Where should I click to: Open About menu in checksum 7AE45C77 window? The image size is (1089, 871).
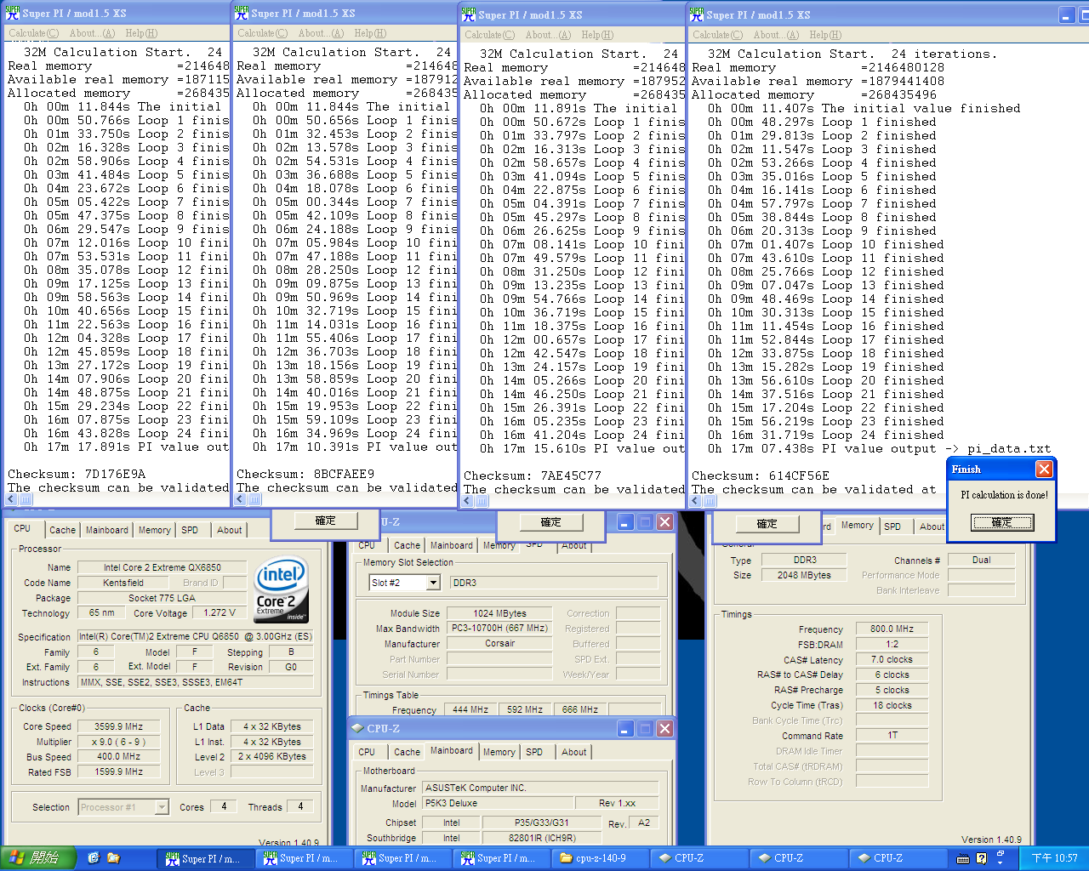click(x=547, y=35)
